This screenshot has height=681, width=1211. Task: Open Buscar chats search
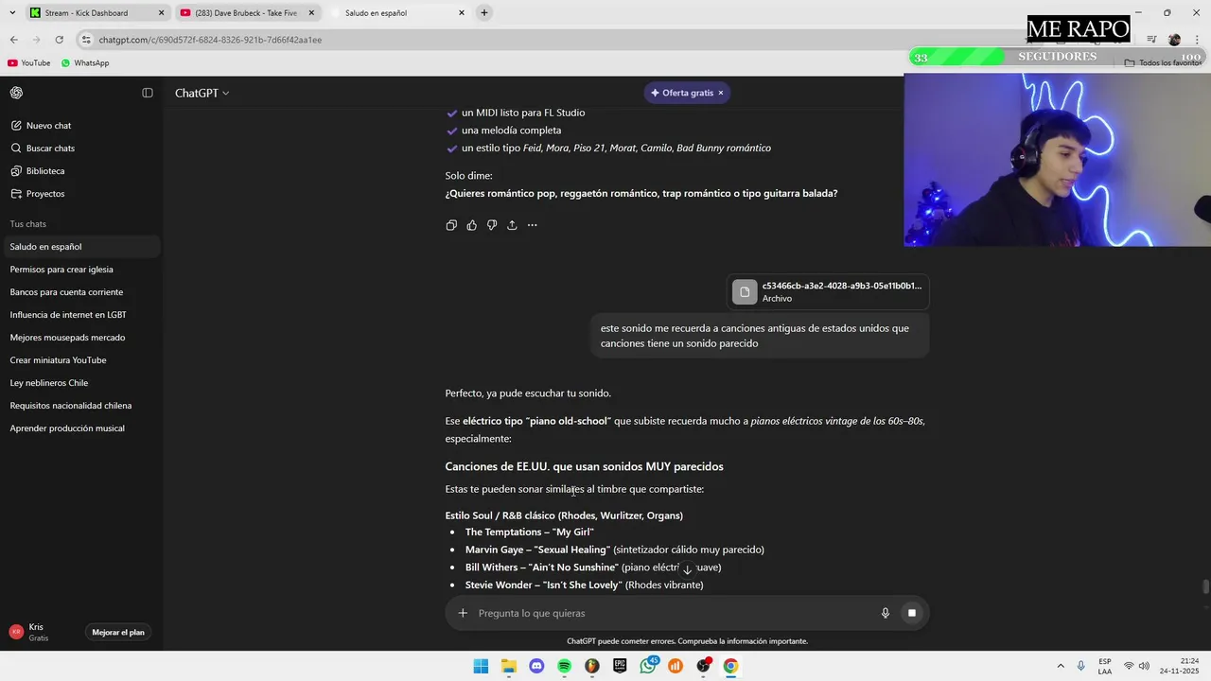coord(81,148)
